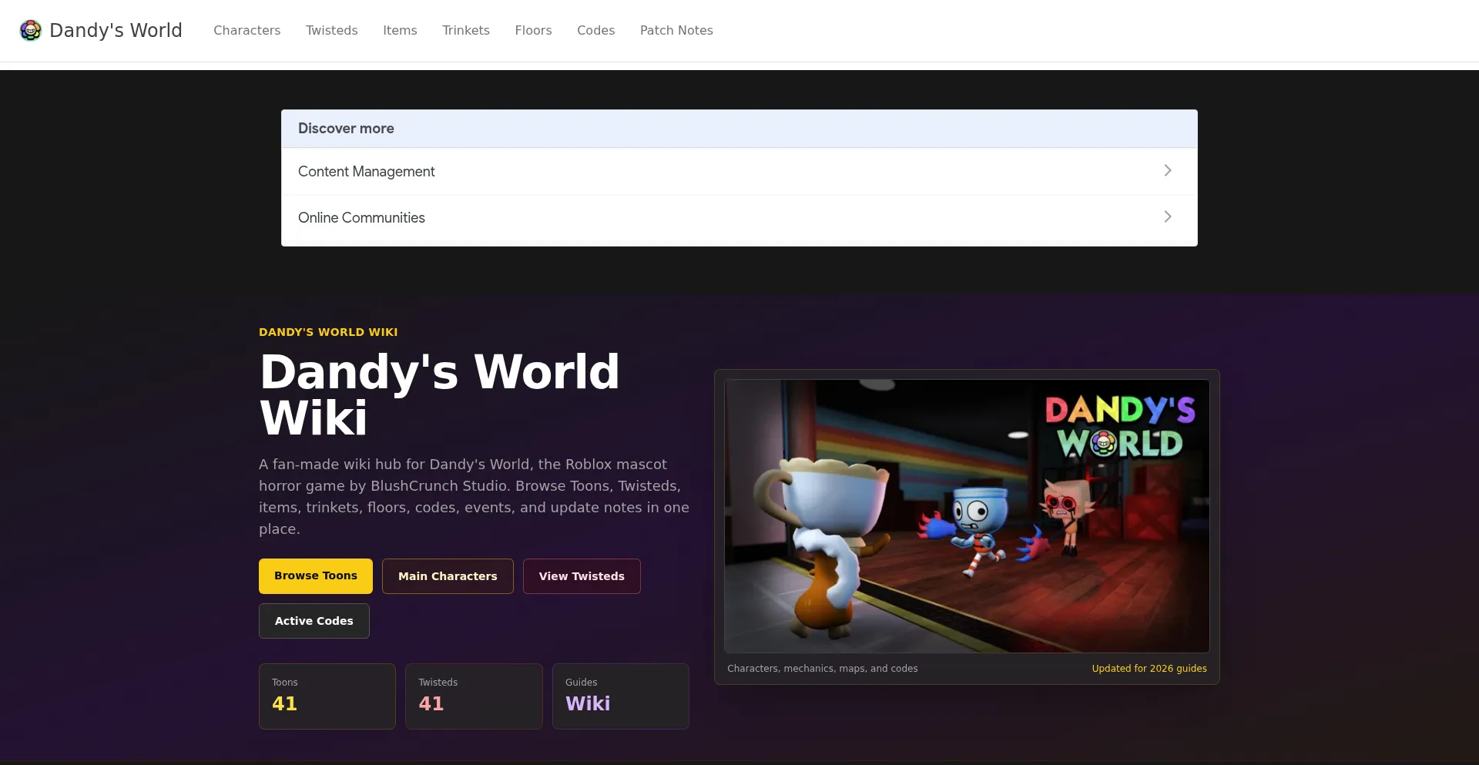Open the Characters nav item
Viewport: 1479px width, 765px height.
(x=246, y=30)
